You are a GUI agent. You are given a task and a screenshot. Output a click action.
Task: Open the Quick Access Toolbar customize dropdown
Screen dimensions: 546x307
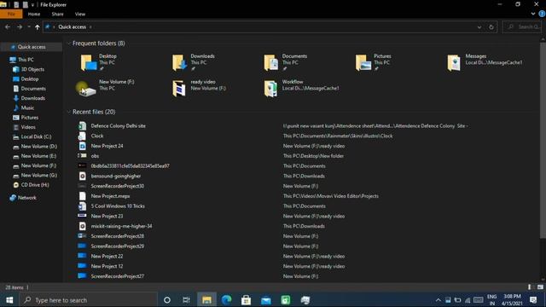[32, 5]
